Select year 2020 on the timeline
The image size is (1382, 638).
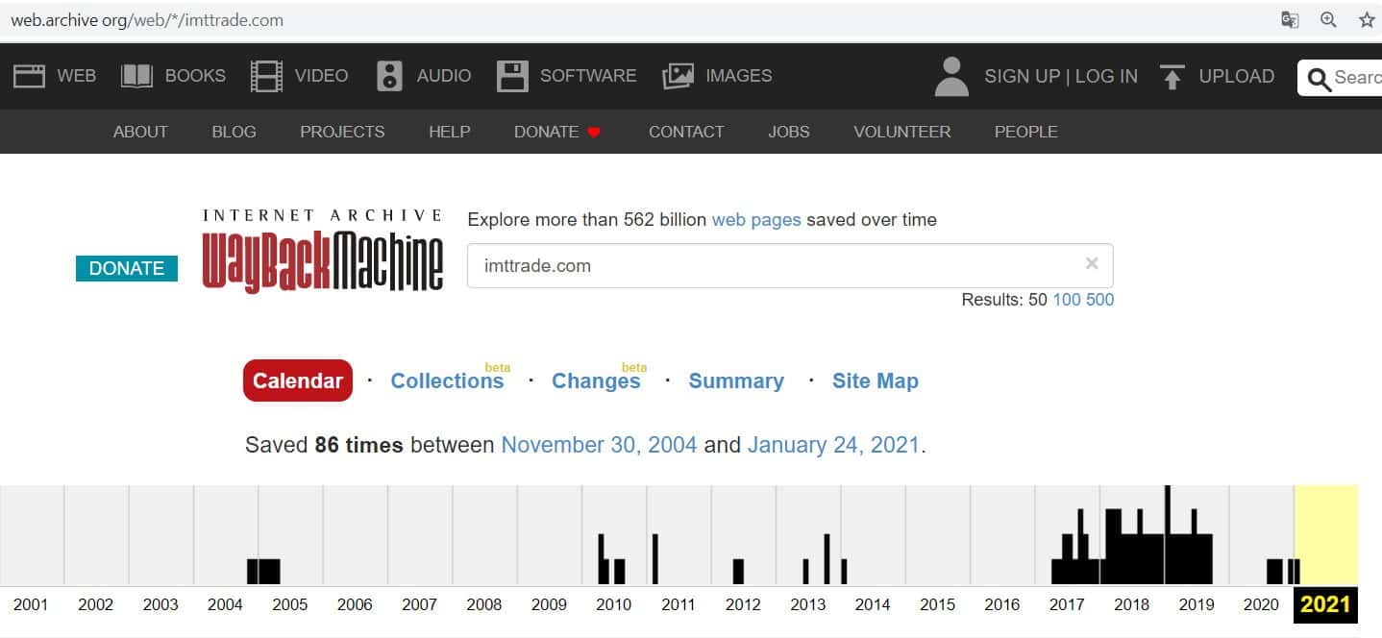[x=1261, y=604]
